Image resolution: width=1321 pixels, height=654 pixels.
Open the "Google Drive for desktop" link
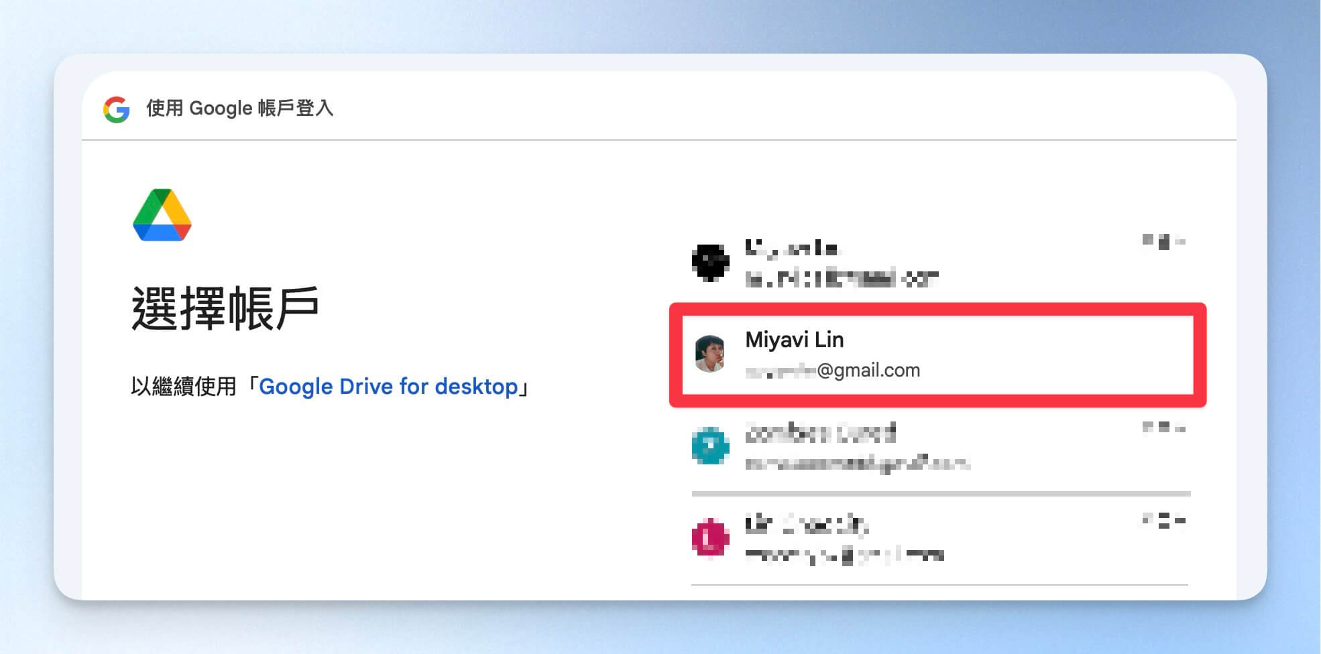388,387
